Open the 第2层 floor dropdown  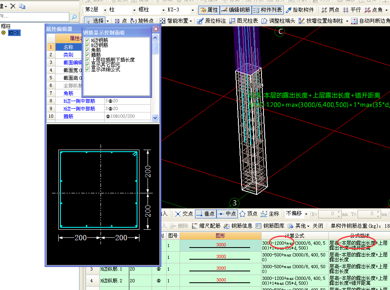point(105,10)
